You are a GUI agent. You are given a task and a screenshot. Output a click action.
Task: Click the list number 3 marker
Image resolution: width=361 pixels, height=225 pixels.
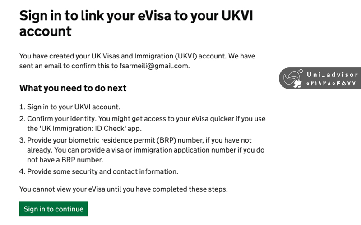(22, 140)
